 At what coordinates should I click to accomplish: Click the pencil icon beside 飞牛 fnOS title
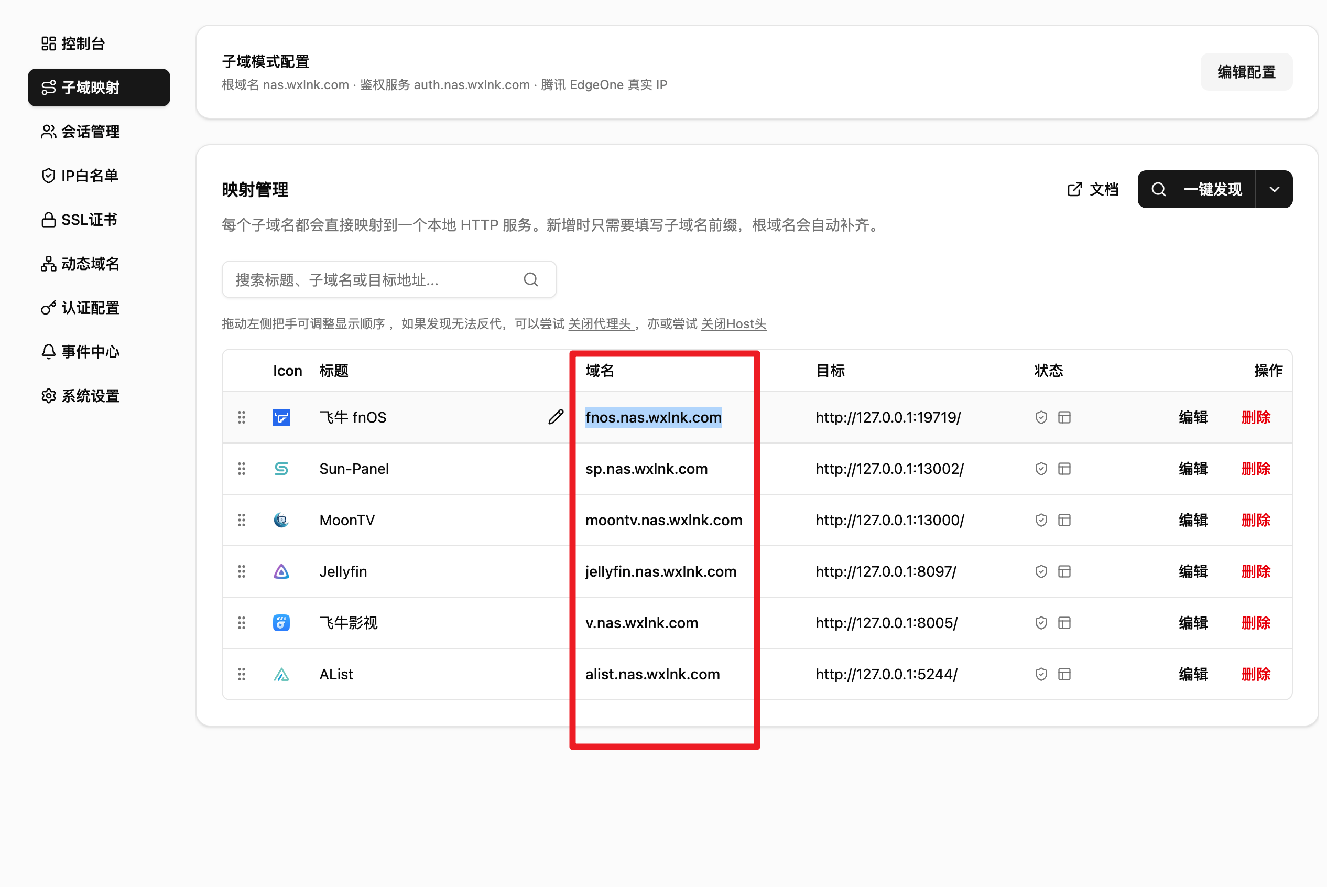coord(555,417)
